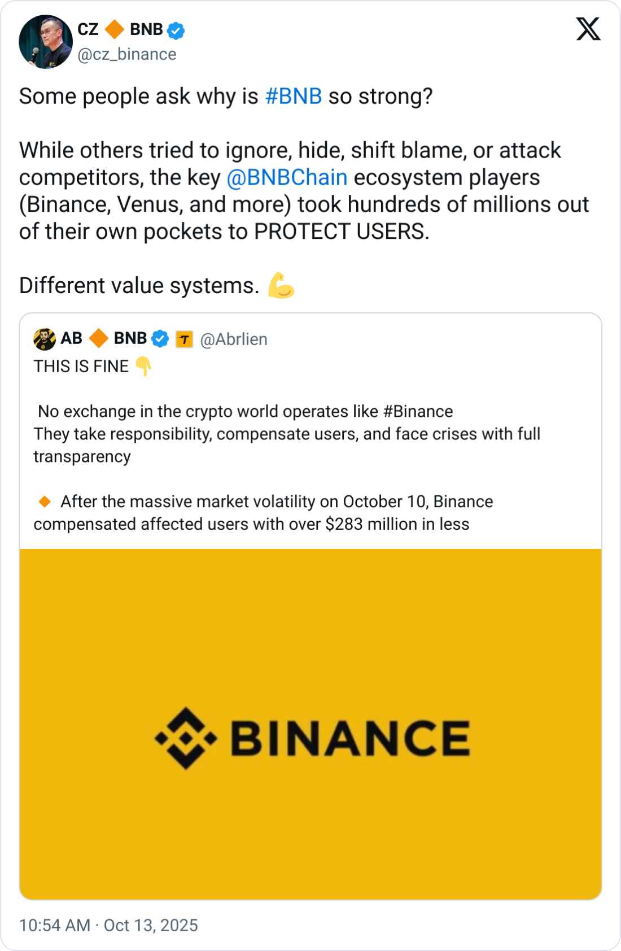Click the @Abrlien handle
Image resolution: width=621 pixels, height=951 pixels.
point(234,339)
